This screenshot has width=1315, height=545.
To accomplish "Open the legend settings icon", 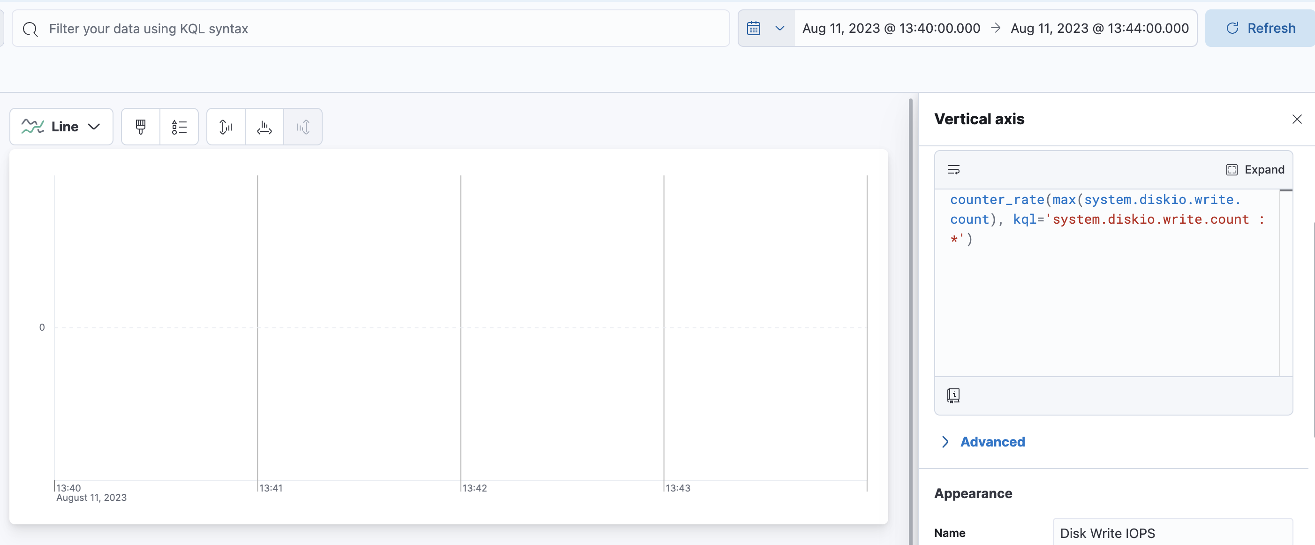I will 179,127.
